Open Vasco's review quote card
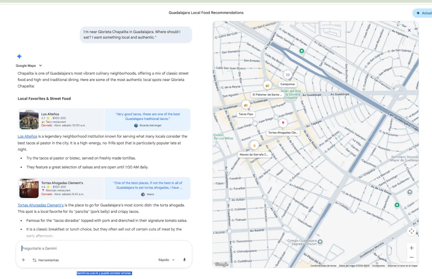 148,188
